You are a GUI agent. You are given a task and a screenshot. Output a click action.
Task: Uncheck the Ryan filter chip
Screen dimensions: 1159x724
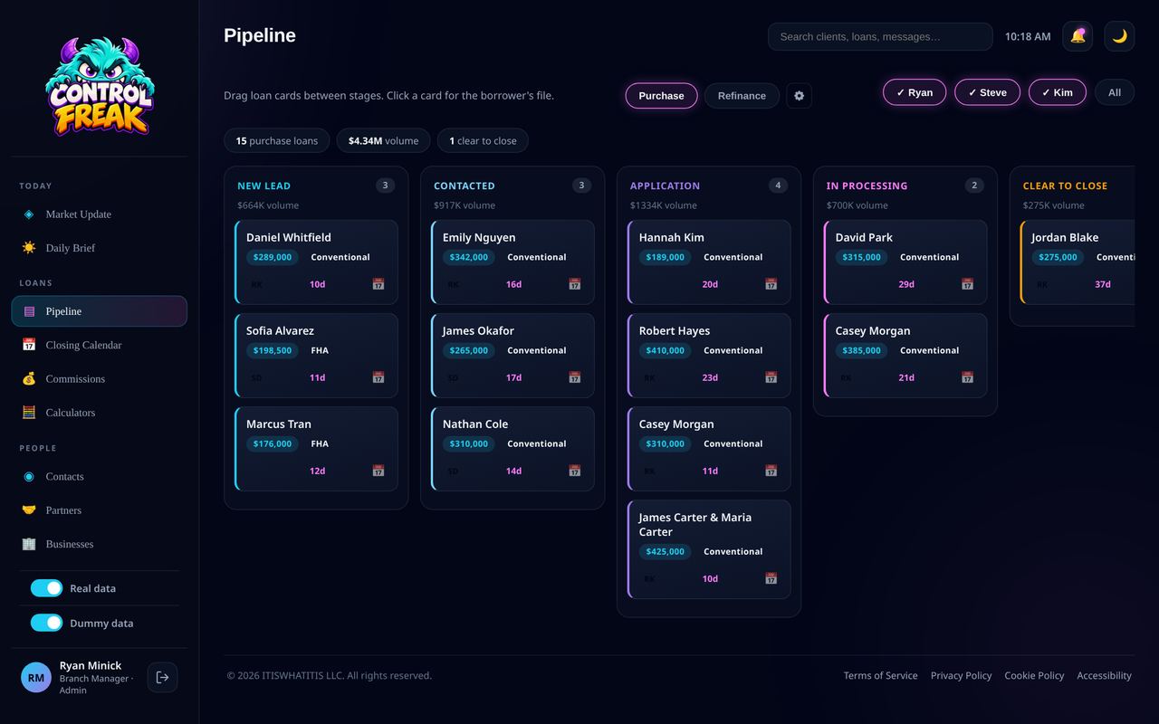point(915,92)
